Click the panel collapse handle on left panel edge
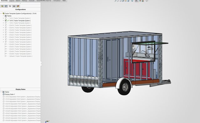The image size is (200, 123). point(41,63)
